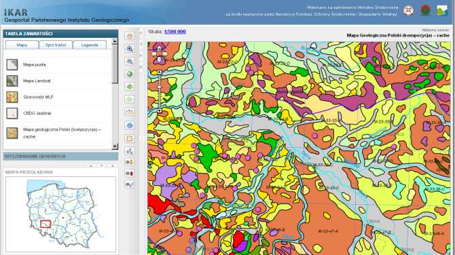This screenshot has height=255, width=455.
Task: Select the Mapa Landsat base layer
Action: 58,81
